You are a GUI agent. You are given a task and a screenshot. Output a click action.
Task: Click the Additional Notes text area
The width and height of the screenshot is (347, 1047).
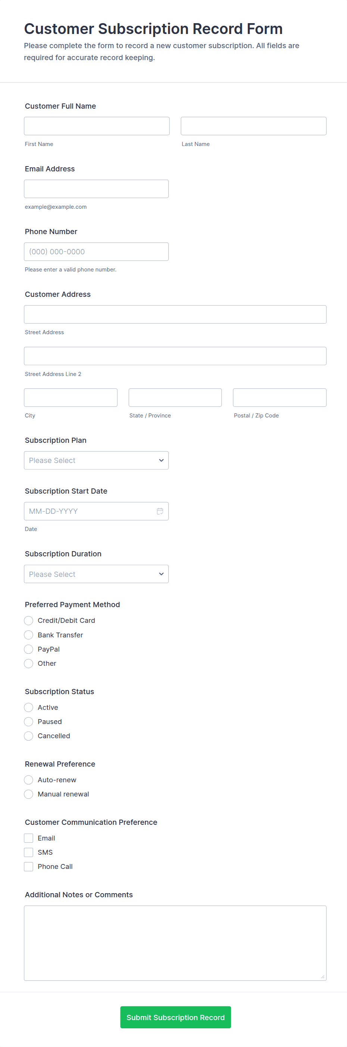point(175,942)
